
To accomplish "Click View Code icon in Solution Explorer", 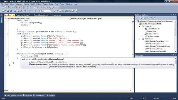I will (x=148, y=18).
